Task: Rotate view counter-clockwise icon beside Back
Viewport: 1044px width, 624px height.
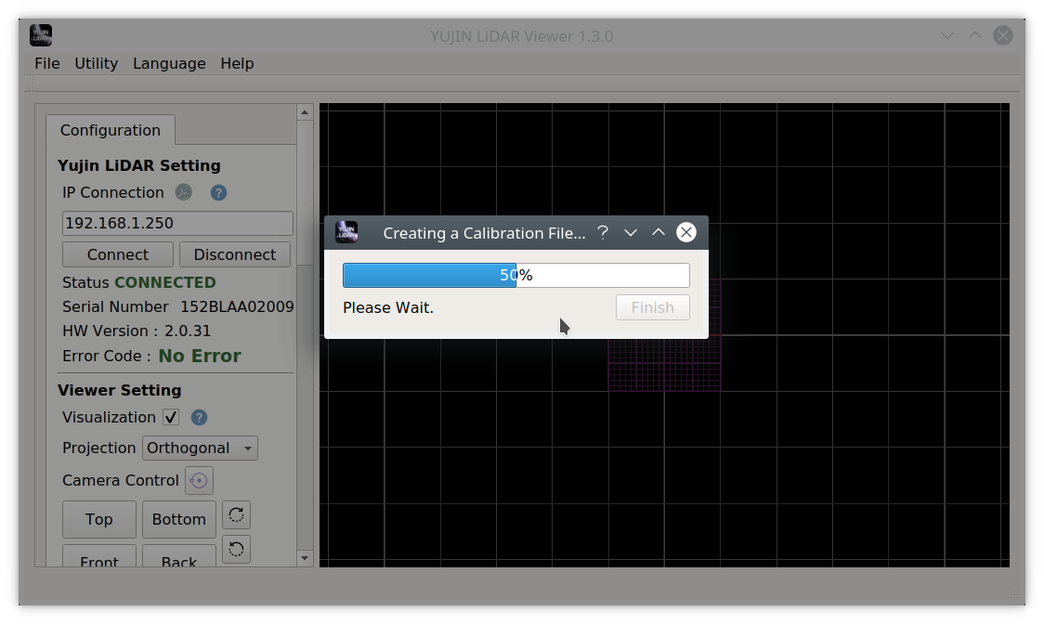Action: pos(236,550)
